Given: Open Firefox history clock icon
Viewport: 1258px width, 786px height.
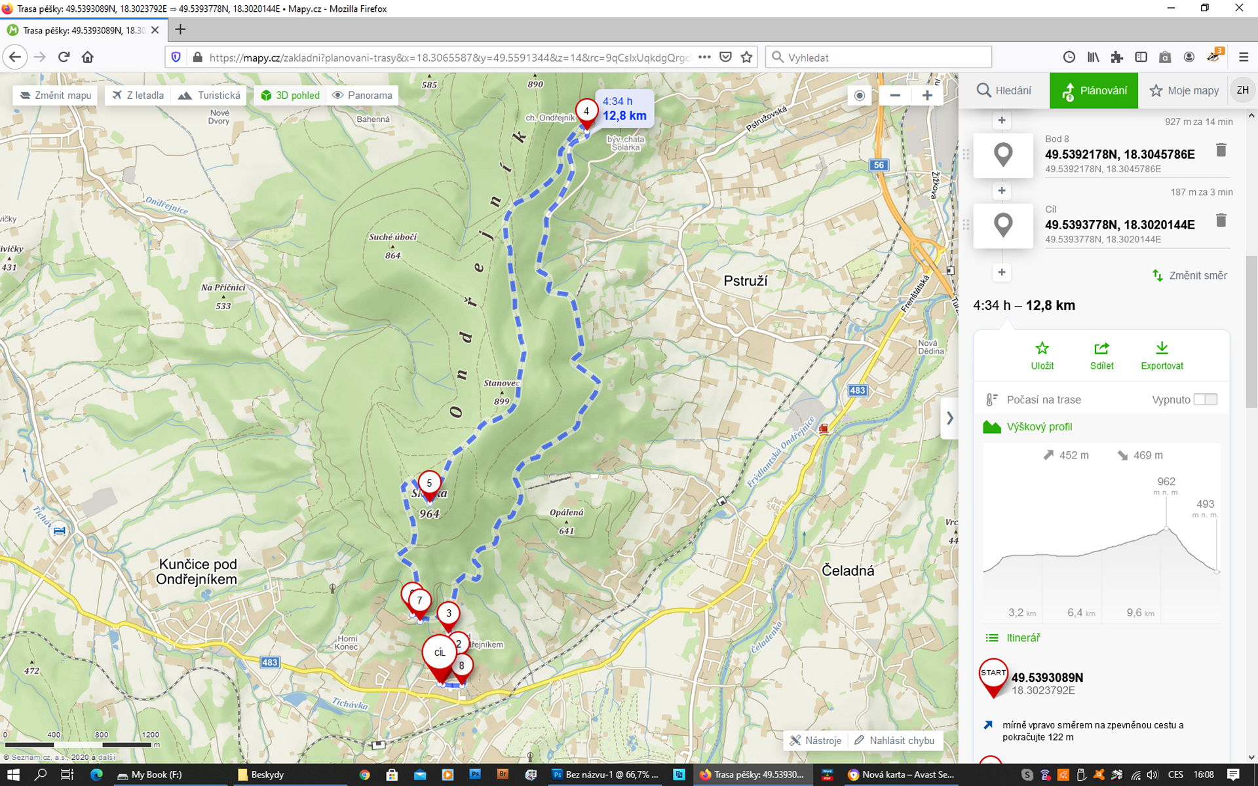Looking at the screenshot, I should (1069, 57).
